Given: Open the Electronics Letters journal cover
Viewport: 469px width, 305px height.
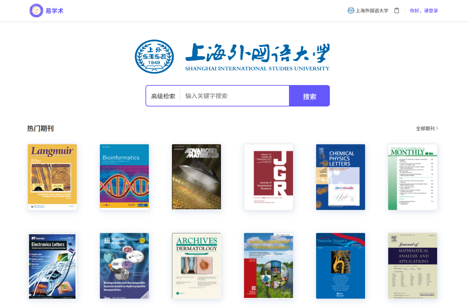Looking at the screenshot, I should [52, 265].
